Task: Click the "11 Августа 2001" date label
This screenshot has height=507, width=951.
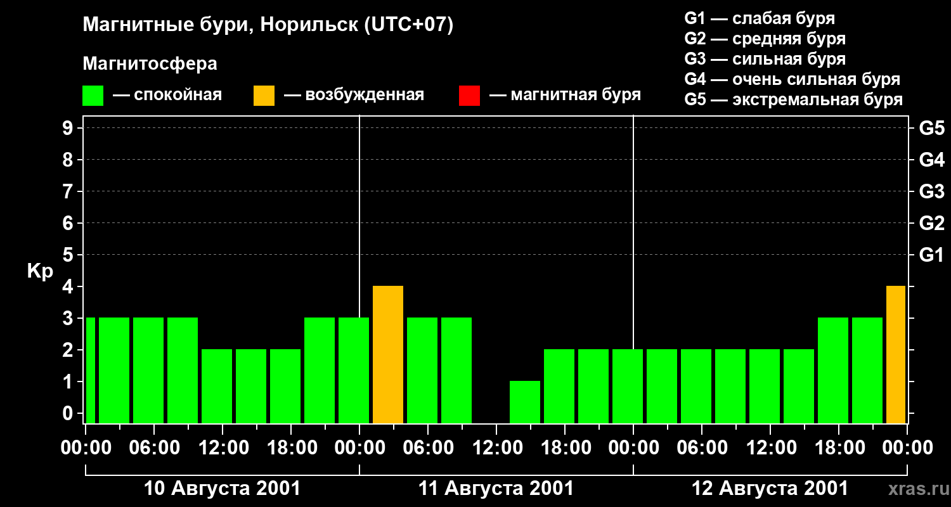Action: click(496, 489)
